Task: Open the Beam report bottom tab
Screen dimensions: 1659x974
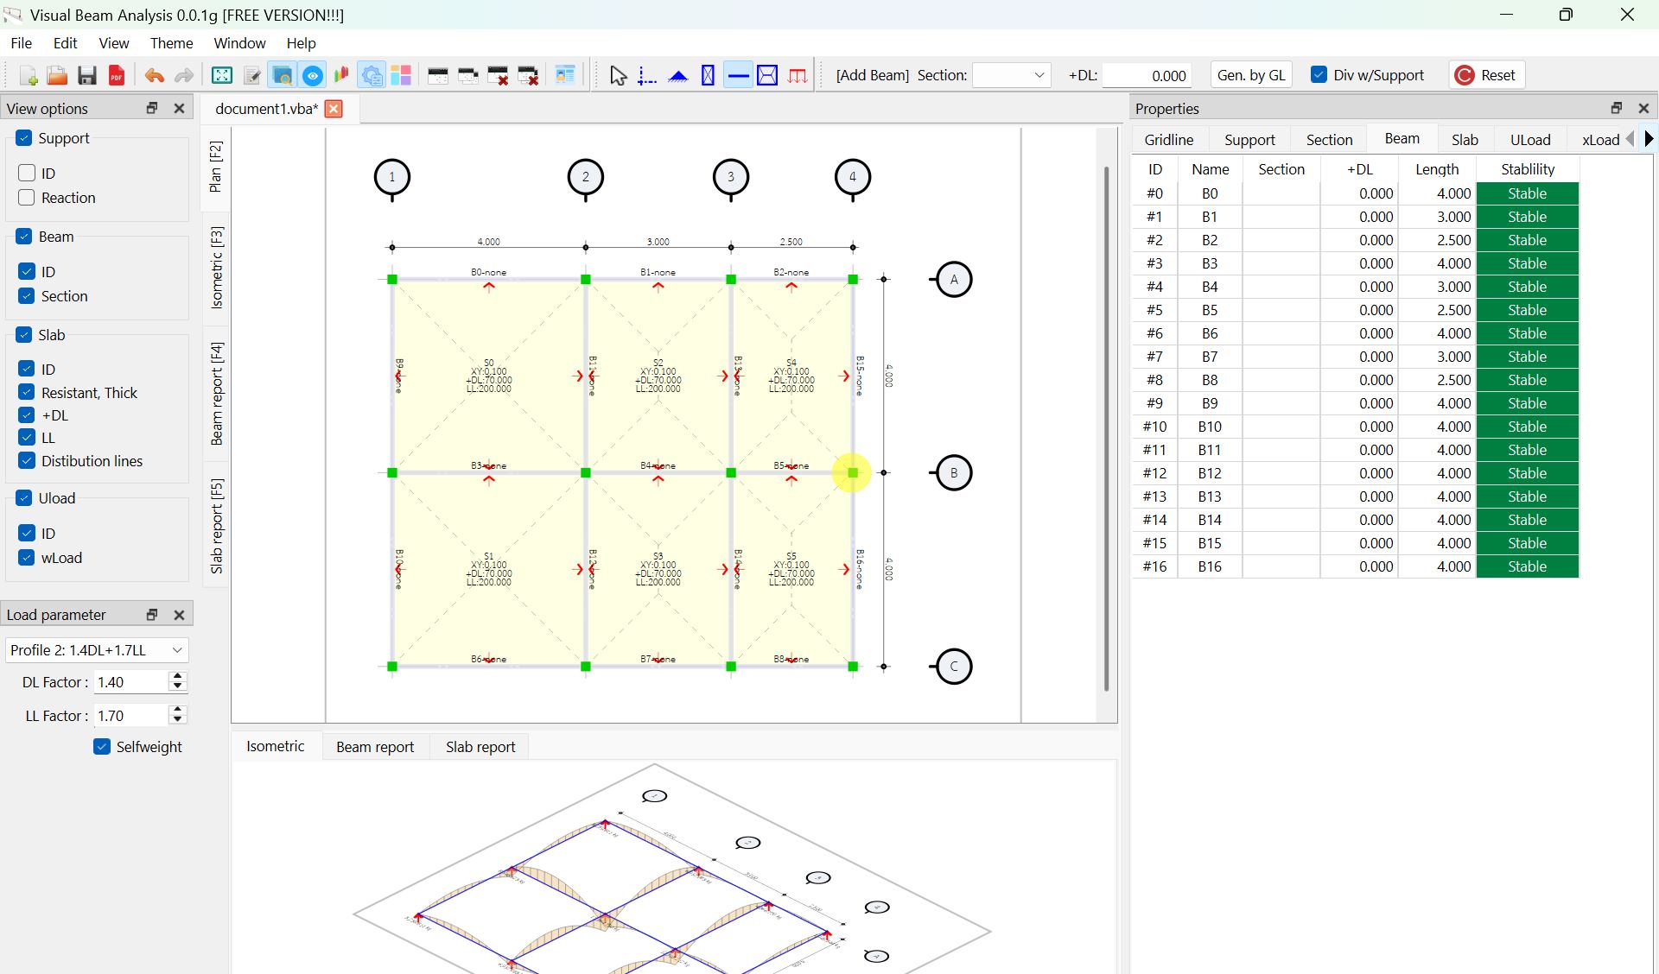Action: pos(375,747)
